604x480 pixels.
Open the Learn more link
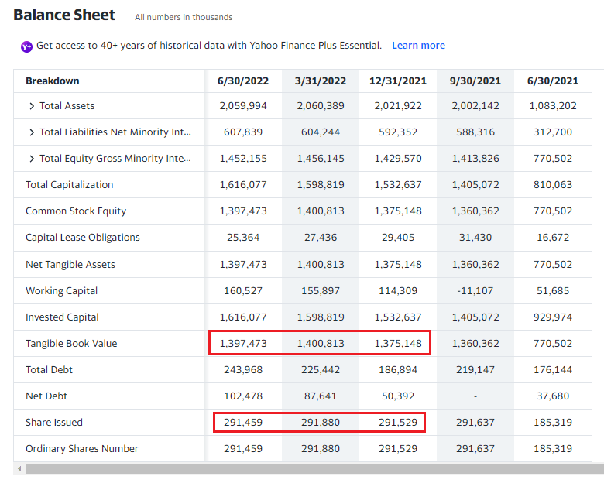pyautogui.click(x=418, y=46)
